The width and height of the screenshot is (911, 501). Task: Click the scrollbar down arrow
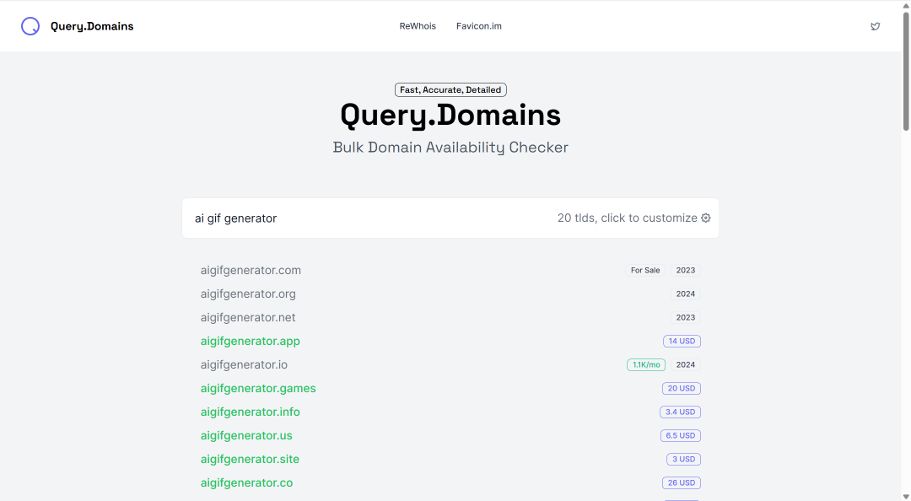[906, 496]
